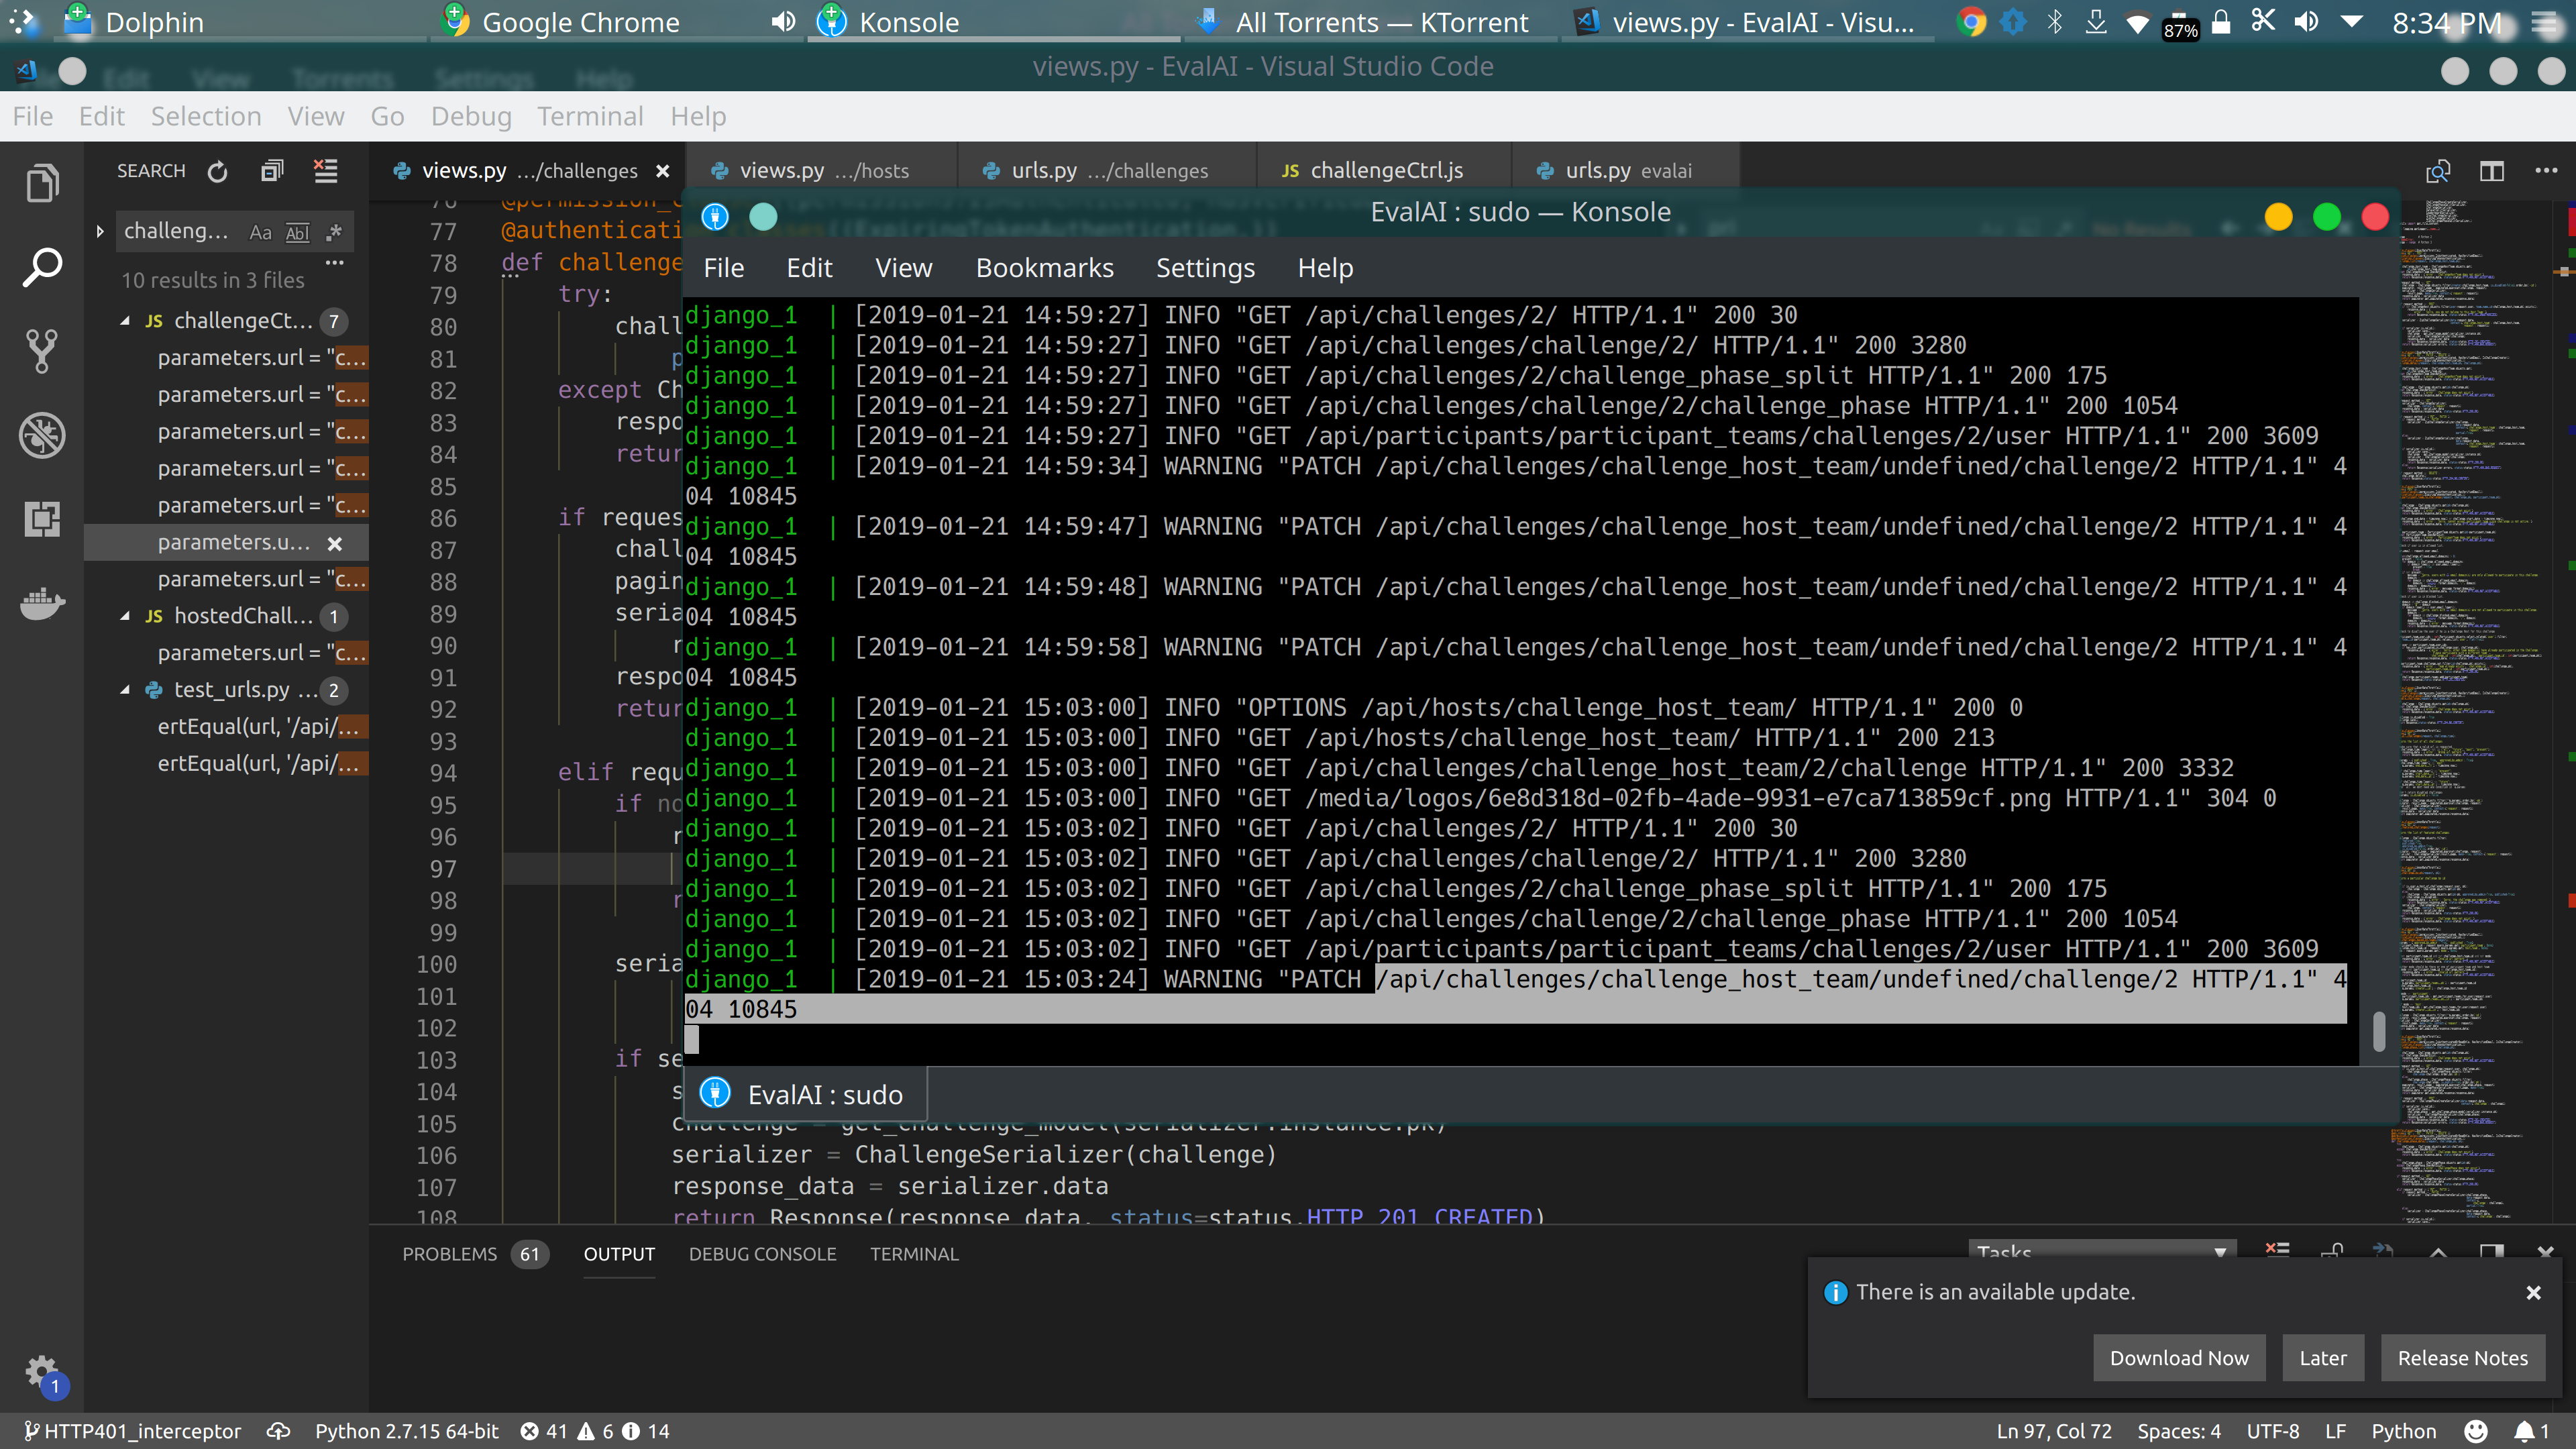Open the volume dropdown arrow in the system tray
This screenshot has height=1449, width=2576.
2353,22
